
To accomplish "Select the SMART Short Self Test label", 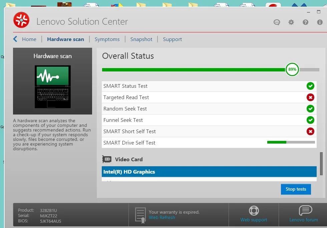I will click(129, 131).
